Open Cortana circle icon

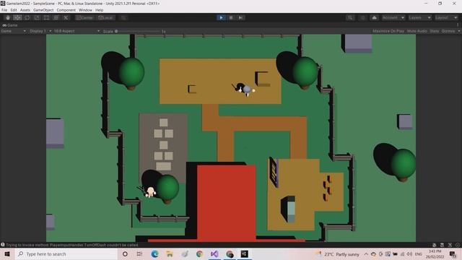coord(125,254)
